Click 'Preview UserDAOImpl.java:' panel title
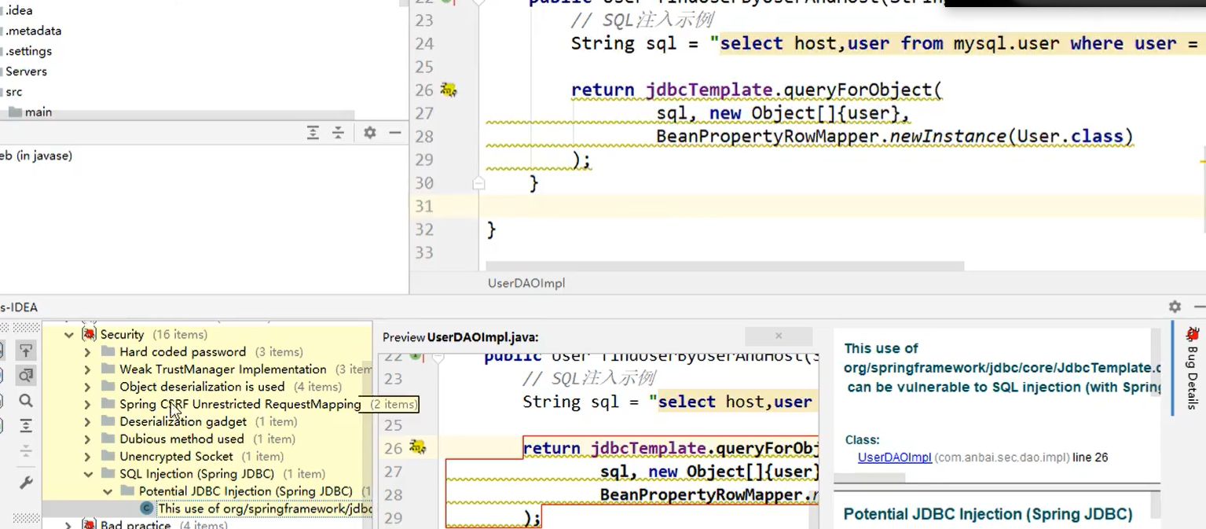This screenshot has width=1206, height=529. click(460, 336)
